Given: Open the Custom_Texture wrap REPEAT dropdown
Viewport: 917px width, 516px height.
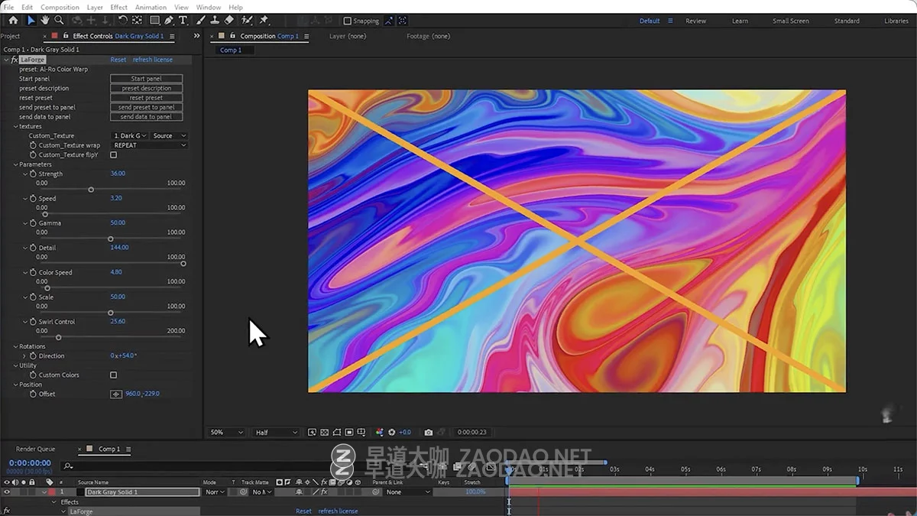Looking at the screenshot, I should (x=149, y=144).
